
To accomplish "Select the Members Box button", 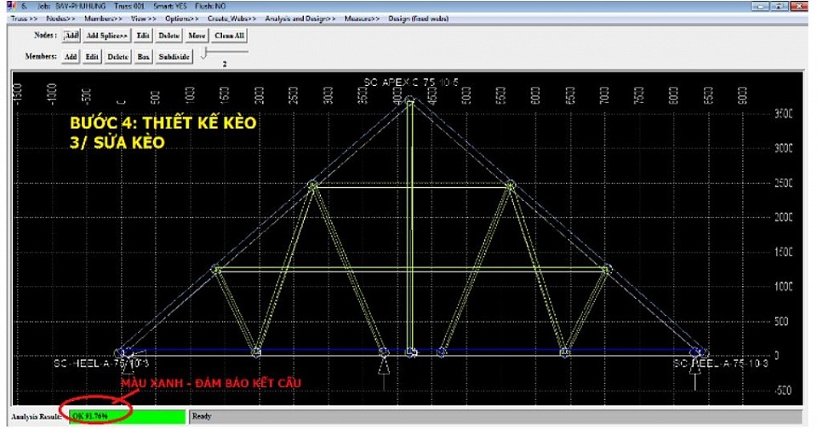I will tap(144, 56).
